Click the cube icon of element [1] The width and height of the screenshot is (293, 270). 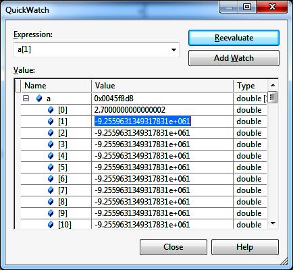(51, 122)
